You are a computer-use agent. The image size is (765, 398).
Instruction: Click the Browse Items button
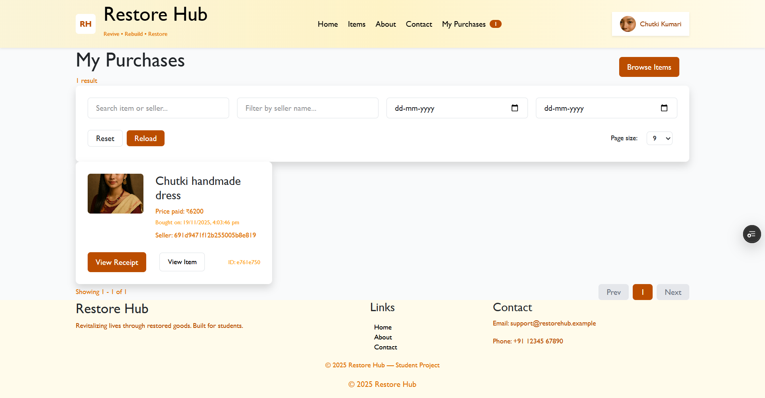click(649, 67)
